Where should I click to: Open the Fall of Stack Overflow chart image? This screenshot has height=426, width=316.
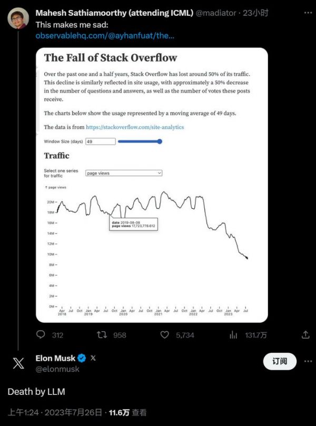point(152,185)
